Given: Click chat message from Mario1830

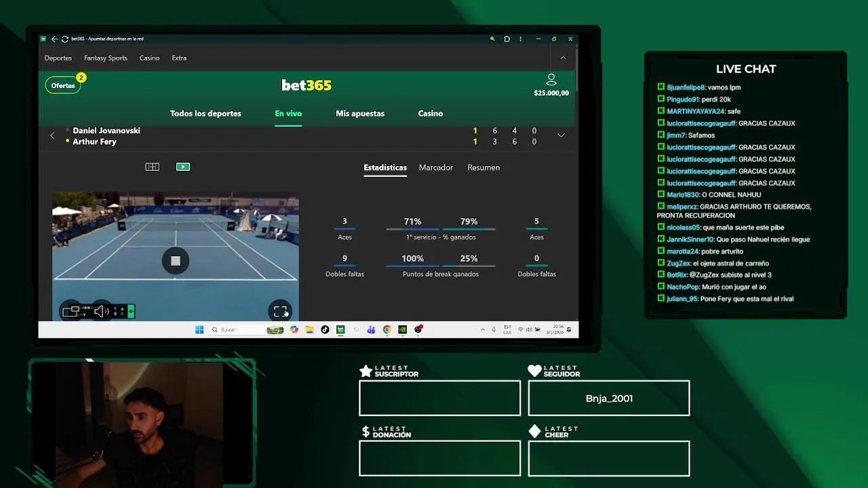Looking at the screenshot, I should point(710,195).
